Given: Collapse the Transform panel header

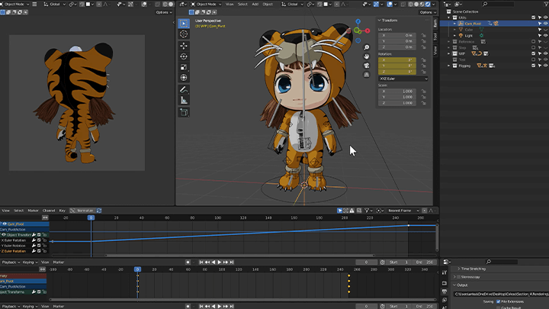Looking at the screenshot, I should 390,21.
